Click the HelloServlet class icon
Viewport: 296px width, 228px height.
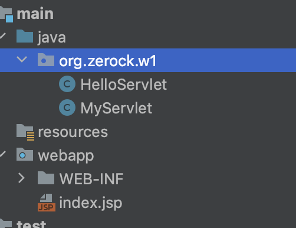tap(67, 84)
